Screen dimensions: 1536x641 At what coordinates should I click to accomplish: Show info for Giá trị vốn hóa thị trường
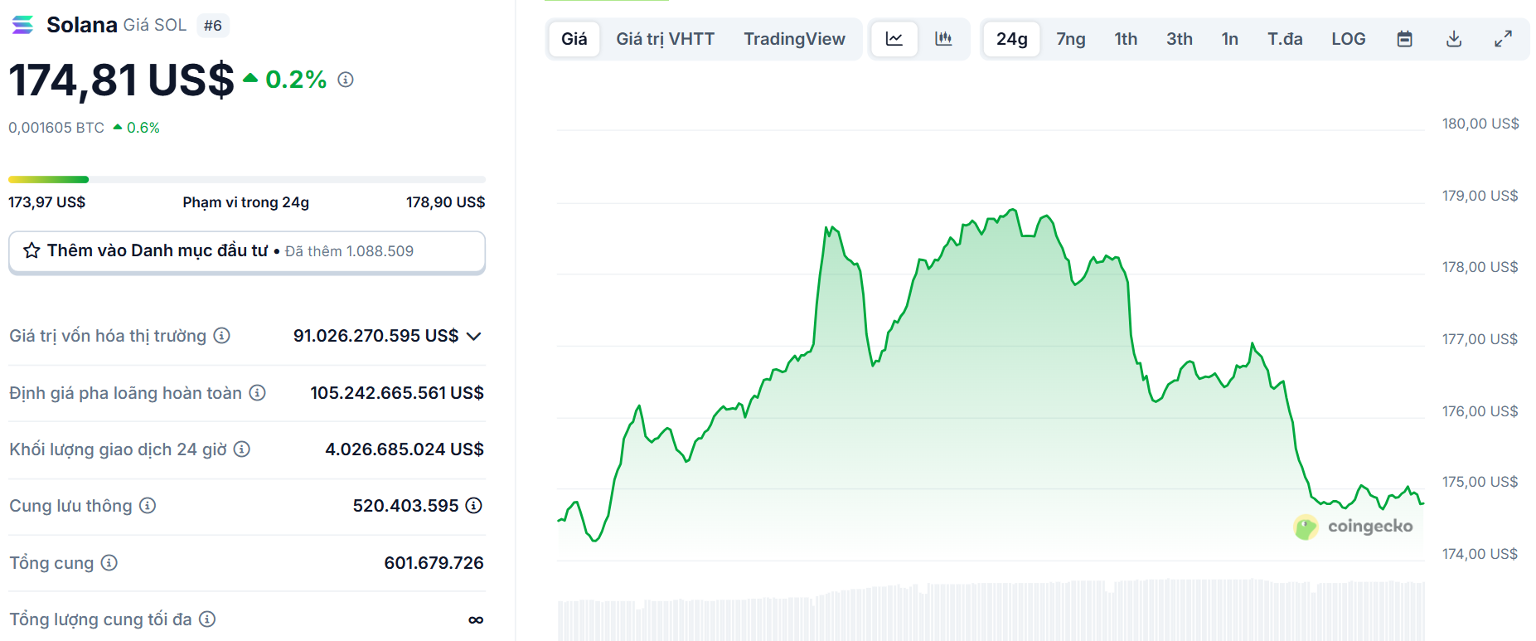pos(221,336)
